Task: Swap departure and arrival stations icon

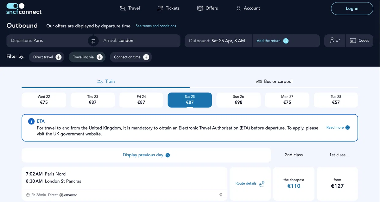Action: [x=93, y=41]
